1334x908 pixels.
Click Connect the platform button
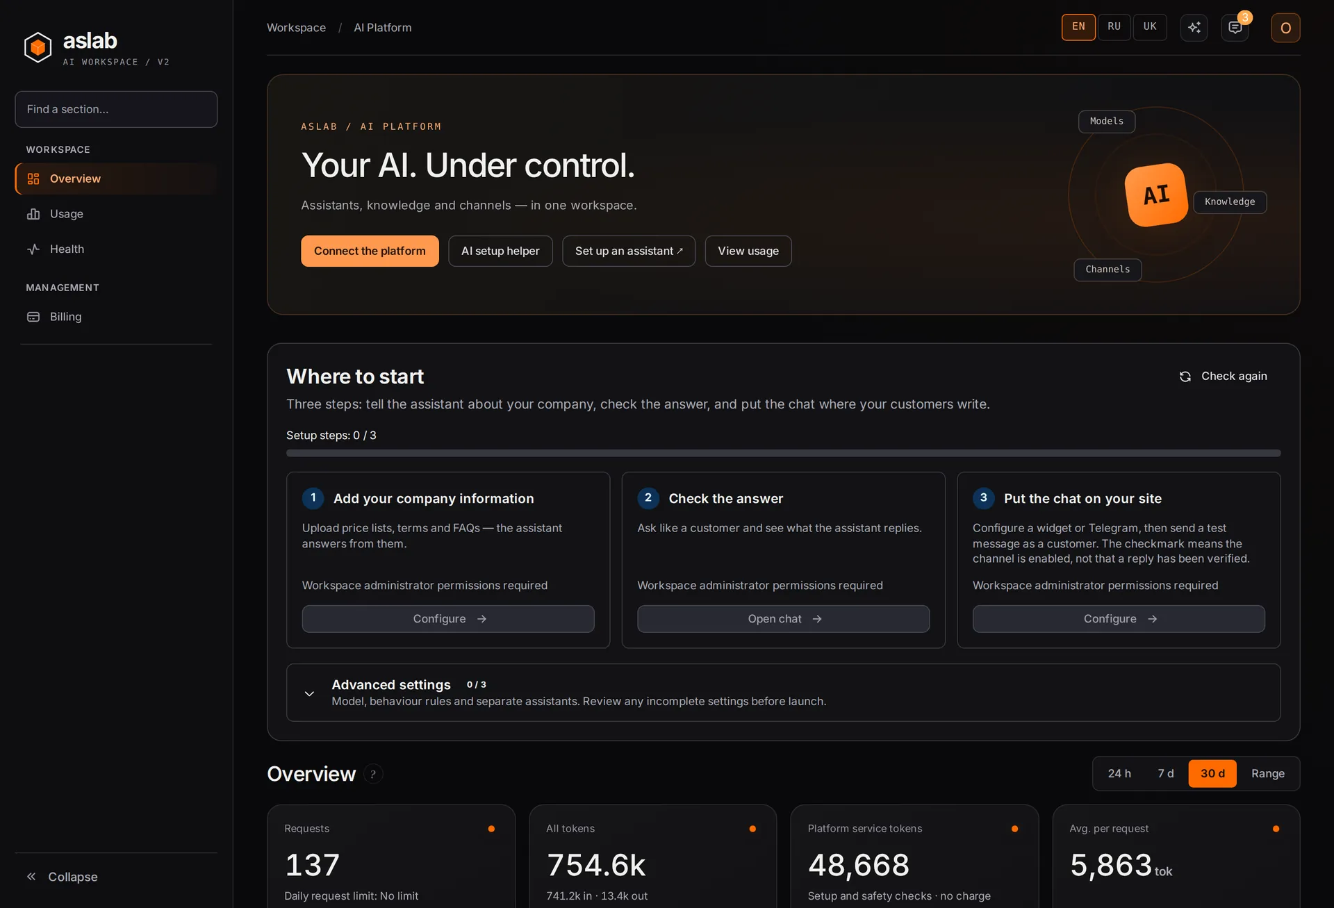pyautogui.click(x=370, y=251)
